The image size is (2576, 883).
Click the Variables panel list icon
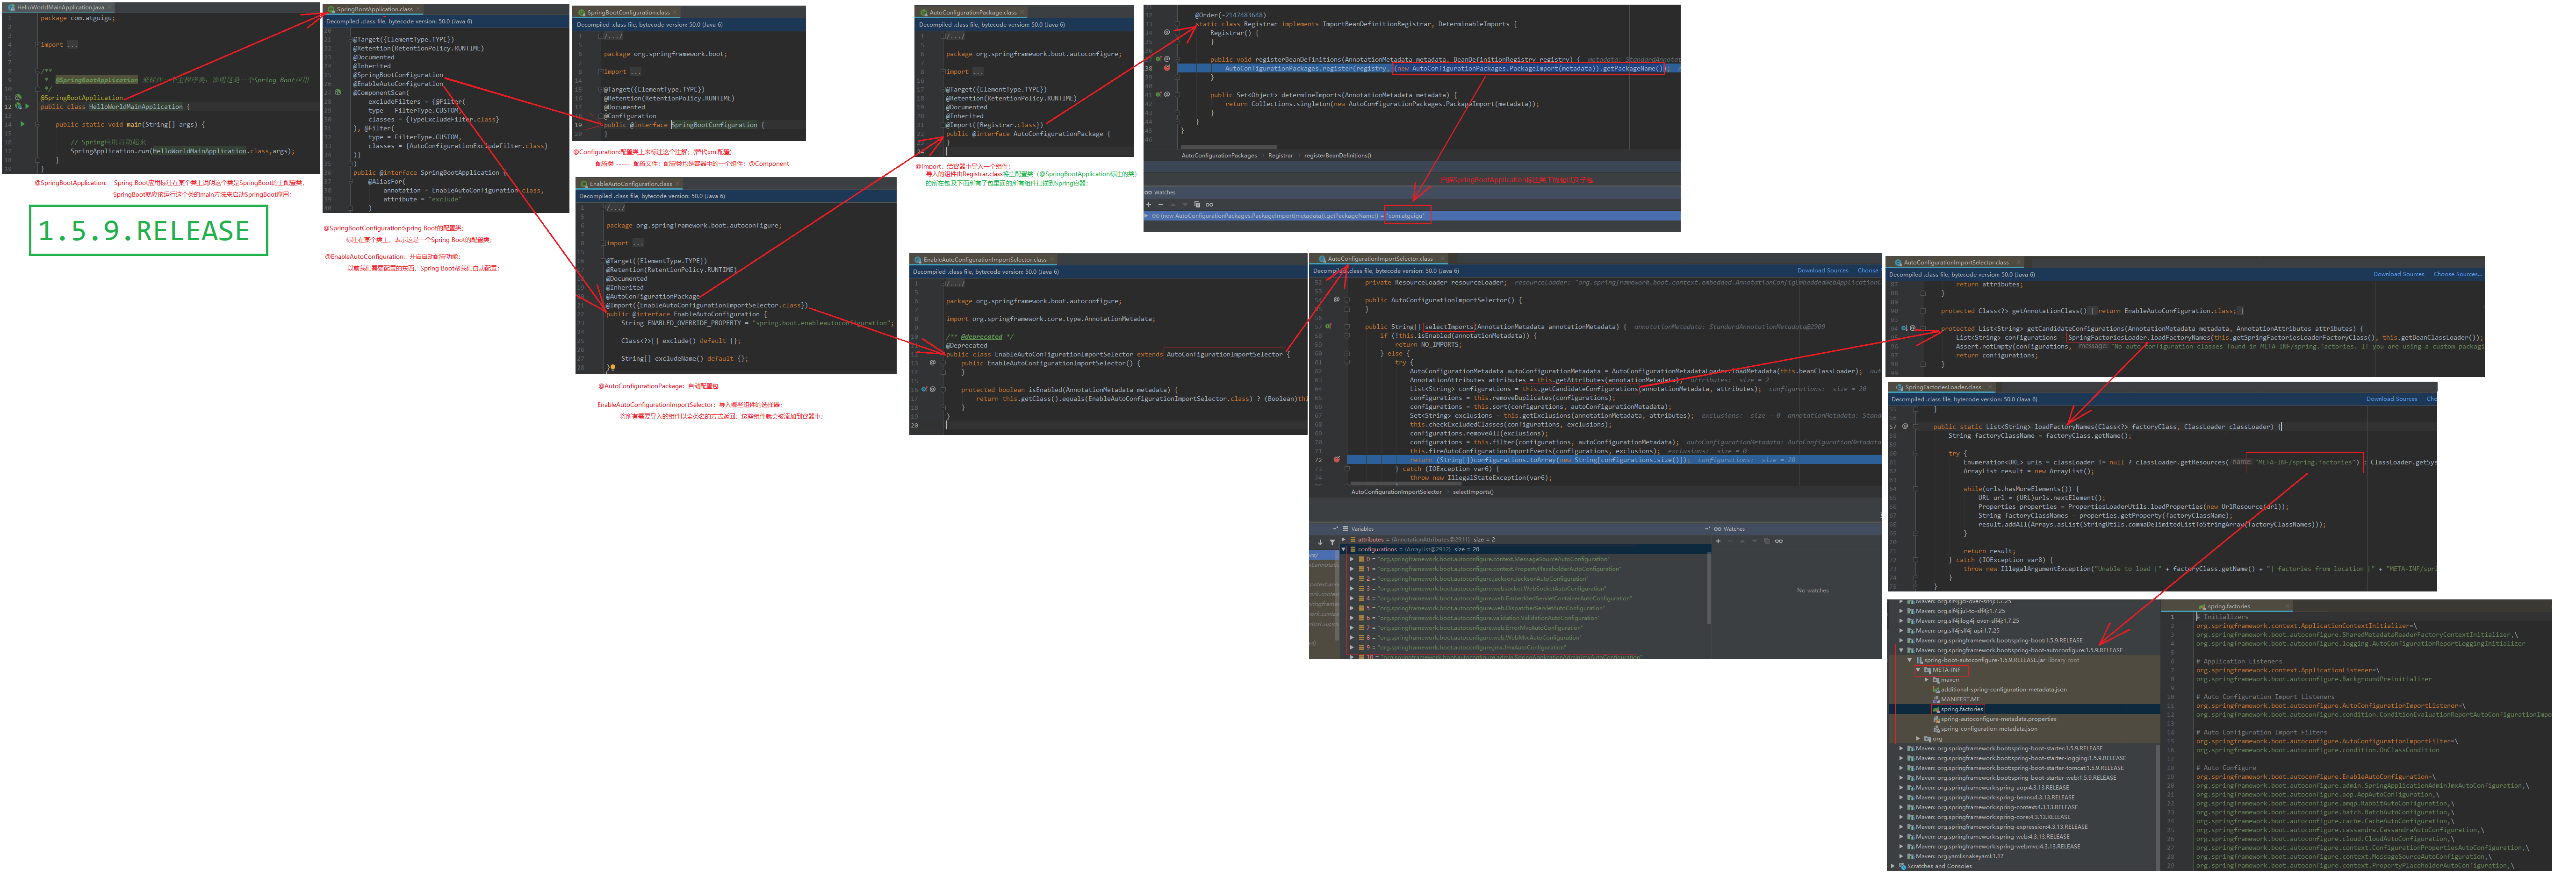coord(1345,529)
